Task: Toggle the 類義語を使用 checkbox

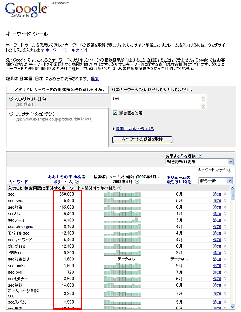Action: point(115,113)
